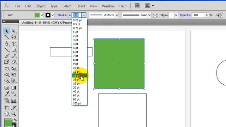Image resolution: width=226 pixels, height=127 pixels.
Task: Open Adobe Bridge with the Br button
Action: coord(137,6)
